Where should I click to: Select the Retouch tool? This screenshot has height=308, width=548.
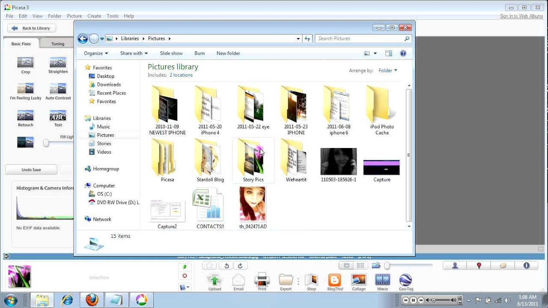[x=25, y=118]
